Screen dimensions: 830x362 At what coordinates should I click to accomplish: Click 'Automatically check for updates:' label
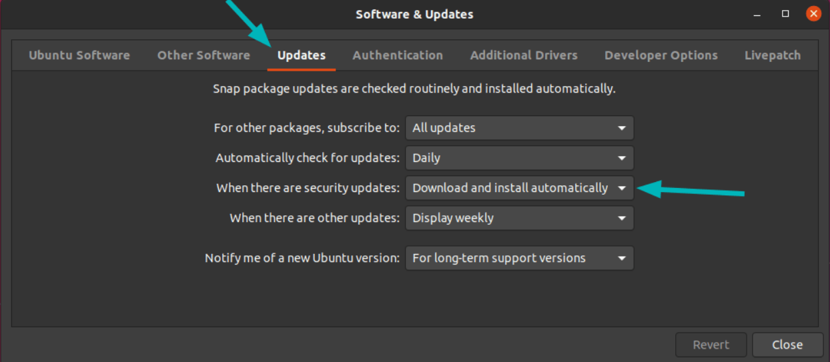click(x=308, y=158)
